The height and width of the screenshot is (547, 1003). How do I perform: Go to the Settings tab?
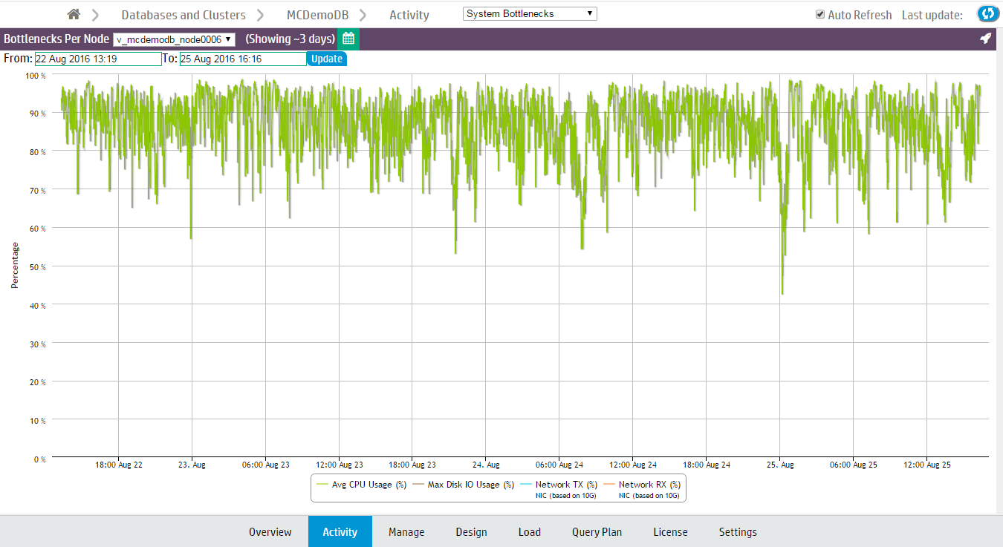(x=738, y=532)
